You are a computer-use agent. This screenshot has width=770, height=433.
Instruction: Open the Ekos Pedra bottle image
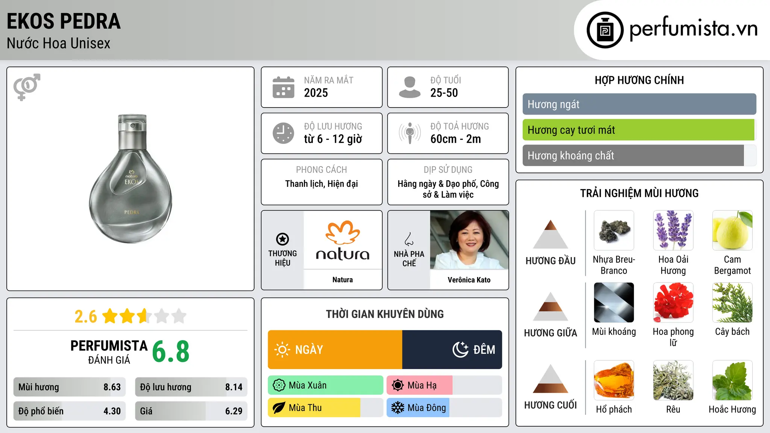coord(130,179)
